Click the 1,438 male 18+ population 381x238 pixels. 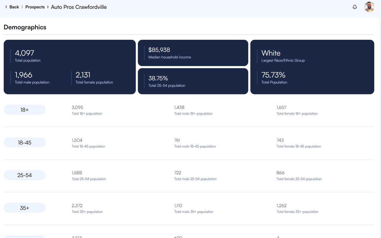click(179, 107)
